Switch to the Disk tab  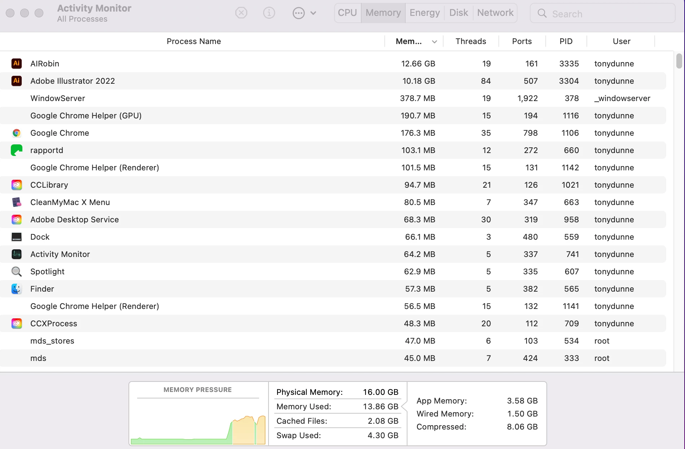[x=459, y=13]
